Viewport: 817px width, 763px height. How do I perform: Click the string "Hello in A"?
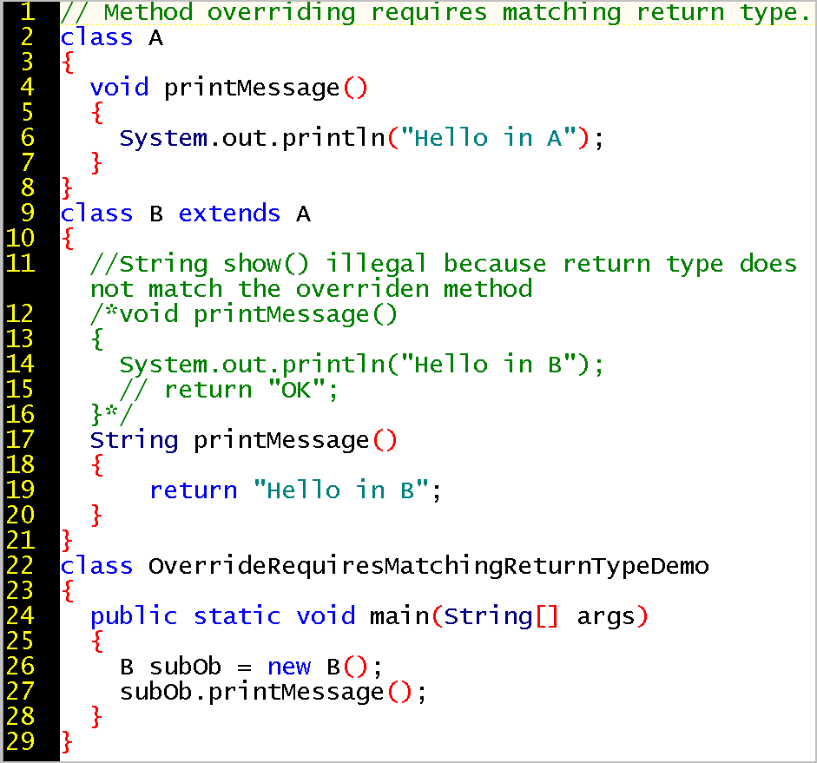488,138
